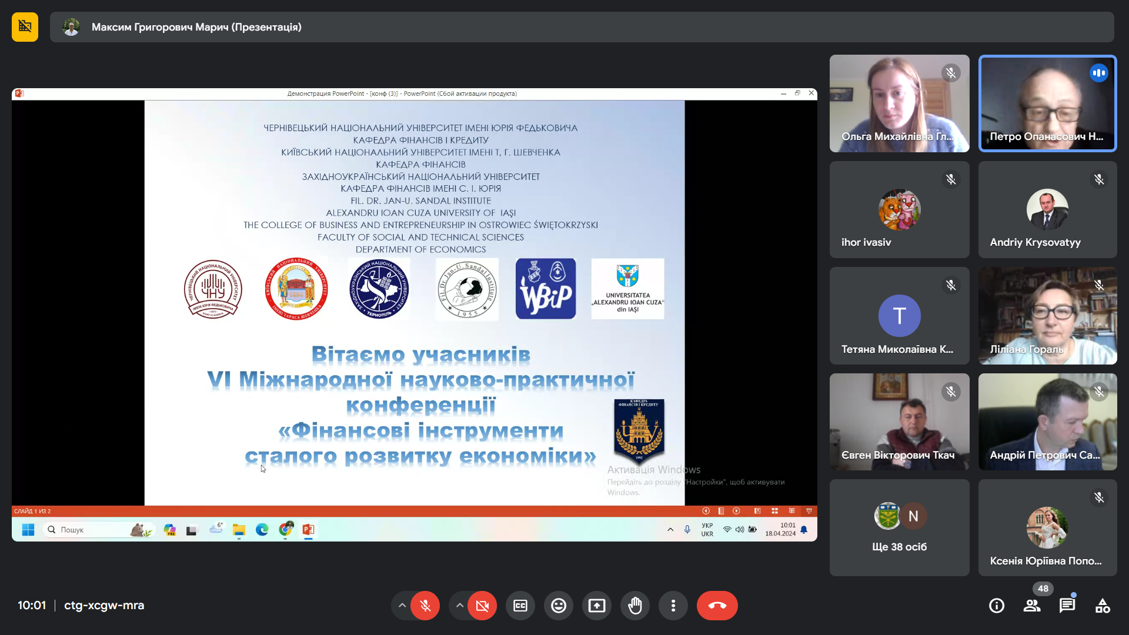The height and width of the screenshot is (635, 1129).
Task: Open the emoji reactions panel
Action: click(x=558, y=605)
